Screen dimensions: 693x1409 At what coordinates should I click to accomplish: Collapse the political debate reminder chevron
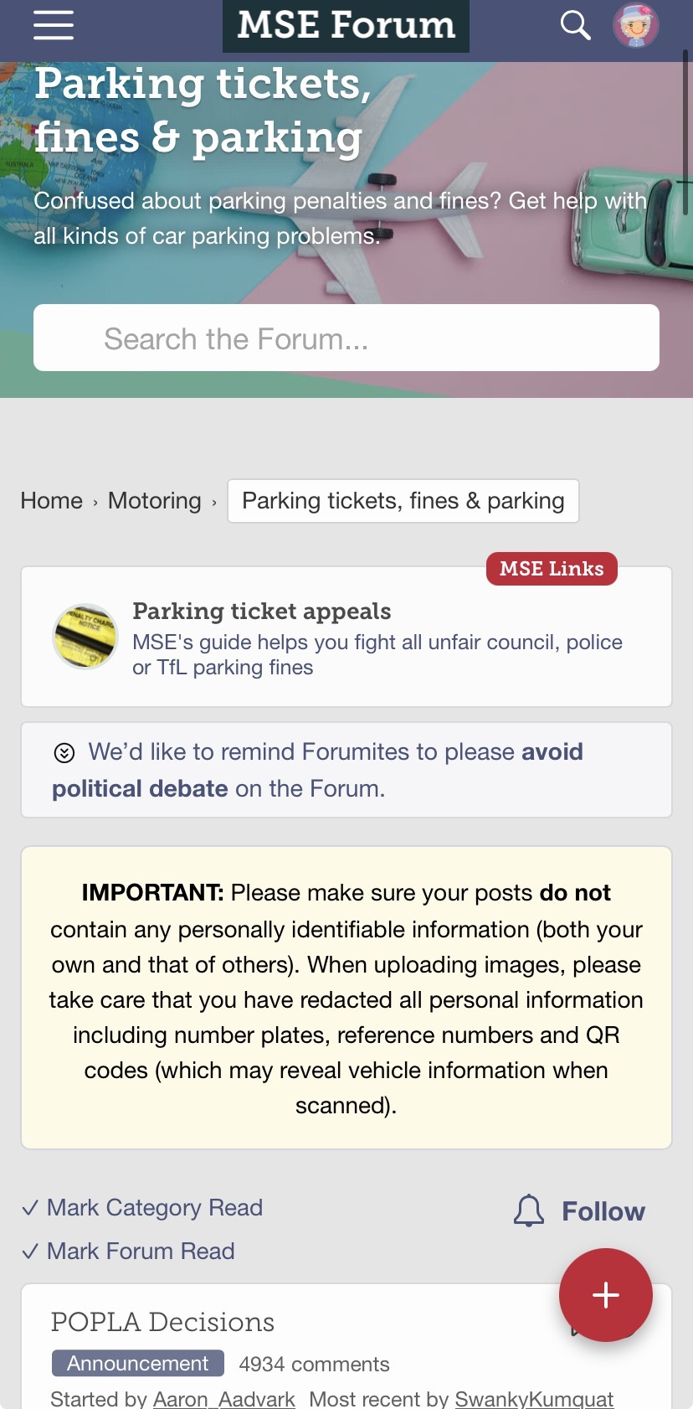coord(64,752)
